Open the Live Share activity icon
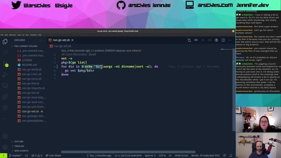The height and width of the screenshot is (158, 281). tap(5, 108)
